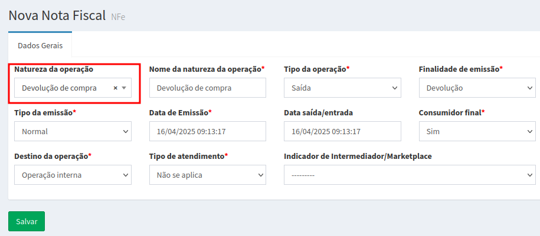Image resolution: width=540 pixels, height=236 pixels.
Task: Focus the Data saída/entrada date field
Action: pos(342,131)
